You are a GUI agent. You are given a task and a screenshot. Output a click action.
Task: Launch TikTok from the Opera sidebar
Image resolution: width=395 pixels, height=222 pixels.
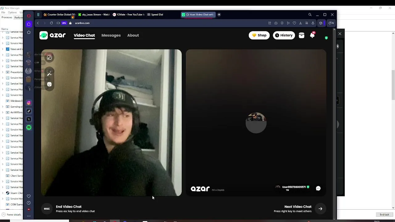pyautogui.click(x=29, y=111)
